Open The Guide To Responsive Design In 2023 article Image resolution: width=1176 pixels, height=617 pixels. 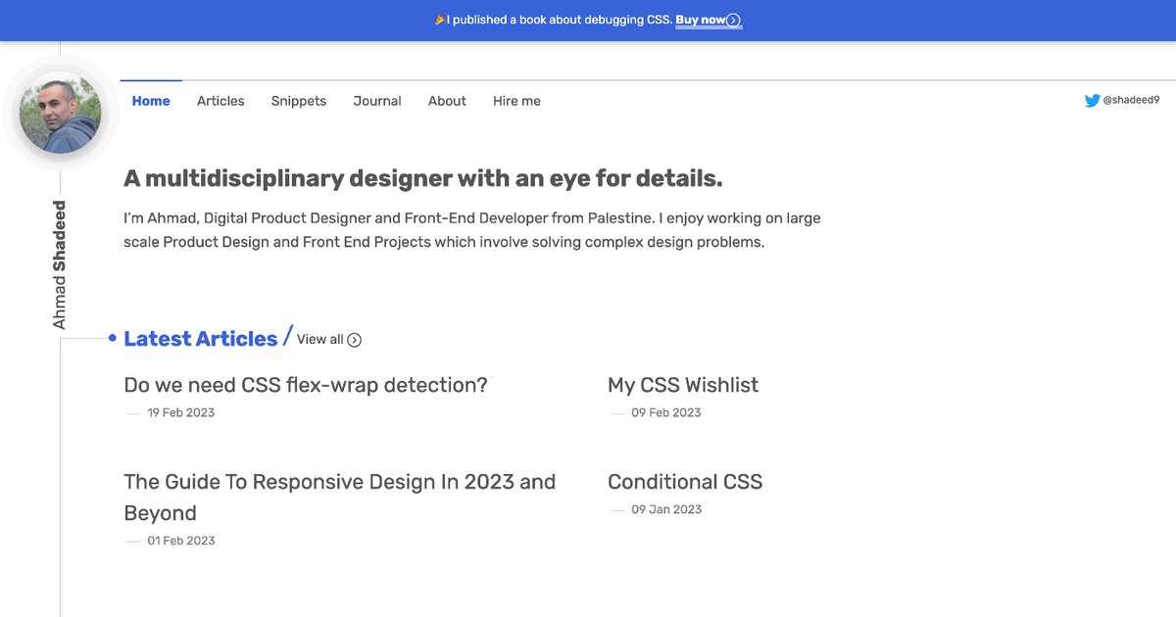(x=339, y=481)
